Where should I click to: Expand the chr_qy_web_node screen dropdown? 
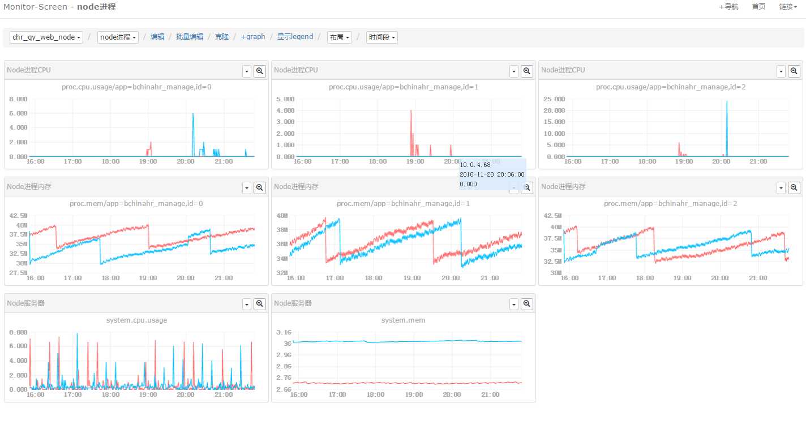tap(46, 37)
